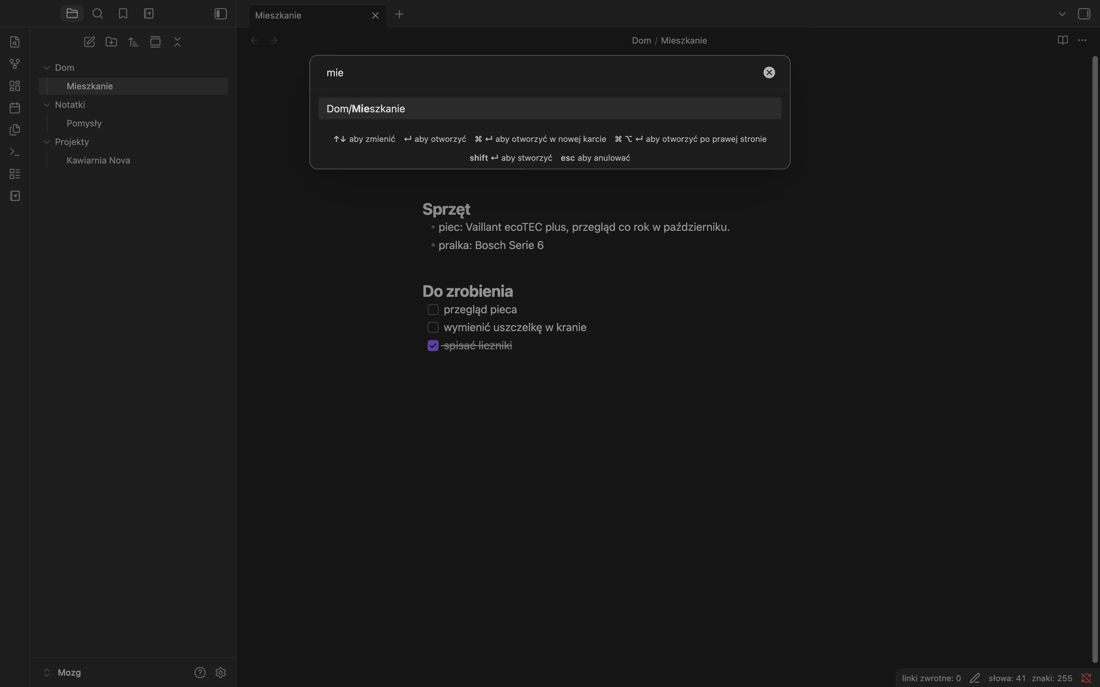Change sort order of files
This screenshot has height=687, width=1100.
coord(133,42)
